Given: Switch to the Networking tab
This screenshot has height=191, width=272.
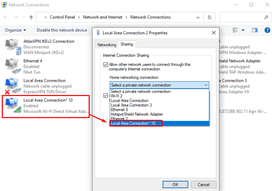Looking at the screenshot, I should click(107, 45).
